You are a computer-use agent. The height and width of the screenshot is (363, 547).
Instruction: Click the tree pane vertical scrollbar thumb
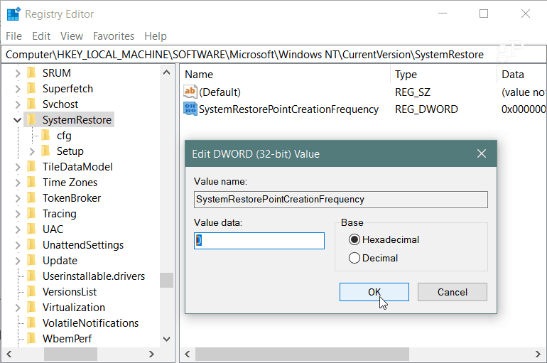(x=167, y=281)
